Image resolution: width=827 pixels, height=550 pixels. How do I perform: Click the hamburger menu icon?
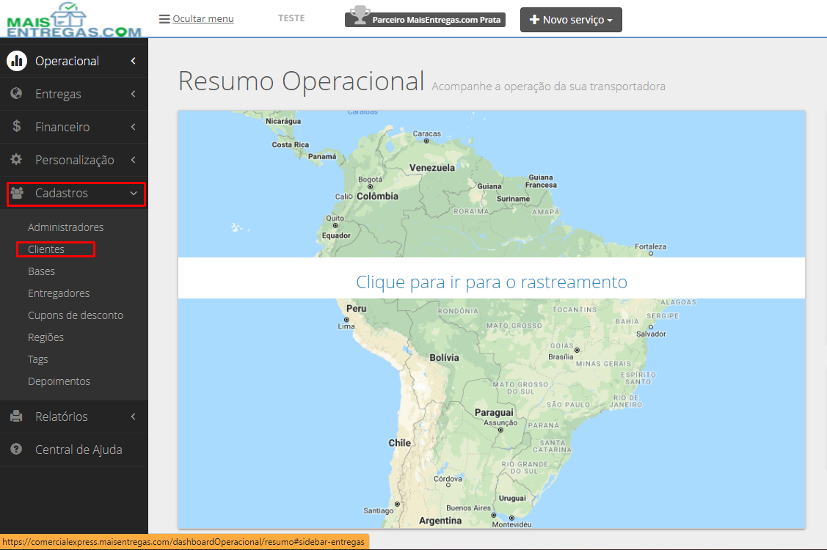(164, 19)
